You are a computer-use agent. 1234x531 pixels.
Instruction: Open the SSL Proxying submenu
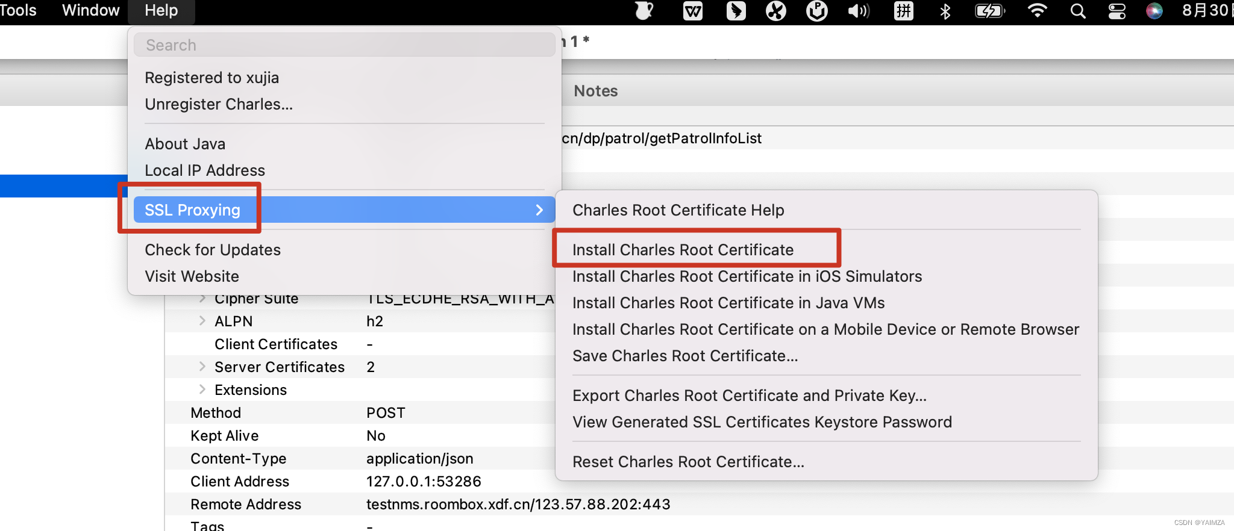click(x=344, y=210)
